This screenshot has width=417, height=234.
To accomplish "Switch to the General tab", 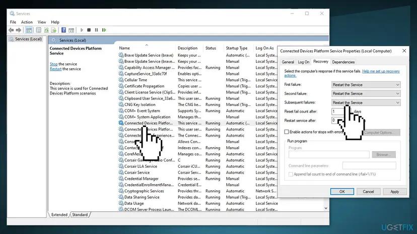I will pos(288,62).
